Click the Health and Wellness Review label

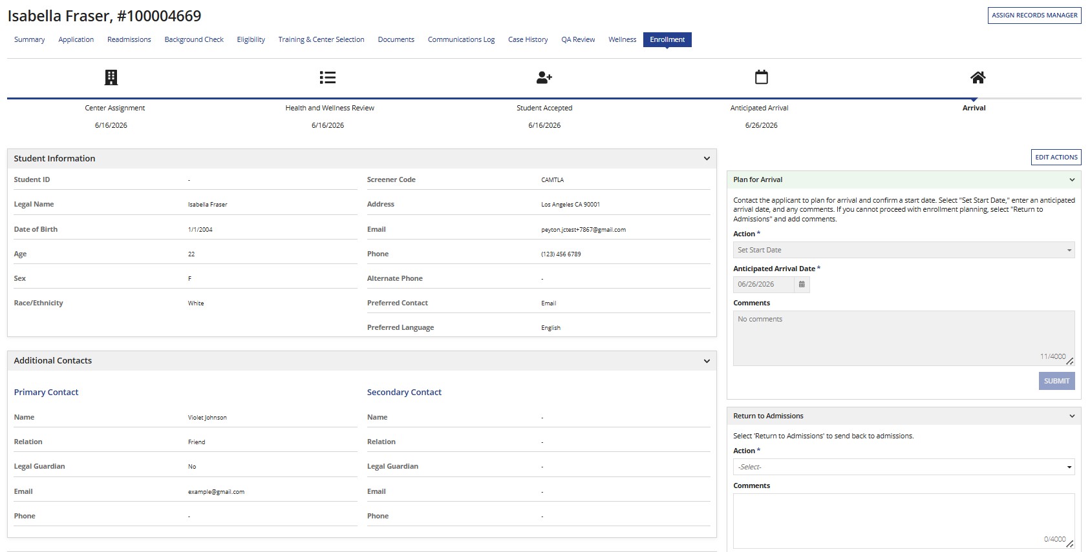330,108
